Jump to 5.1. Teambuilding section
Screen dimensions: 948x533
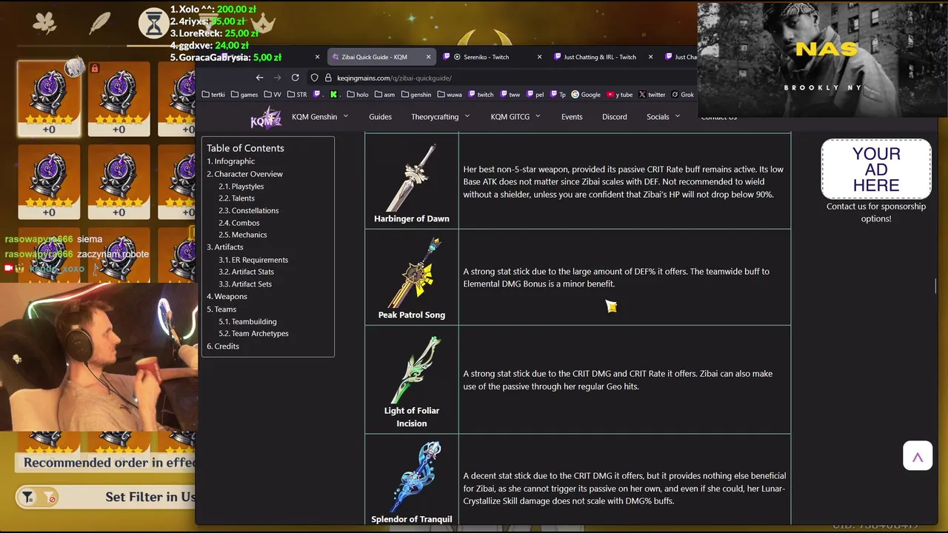(247, 322)
